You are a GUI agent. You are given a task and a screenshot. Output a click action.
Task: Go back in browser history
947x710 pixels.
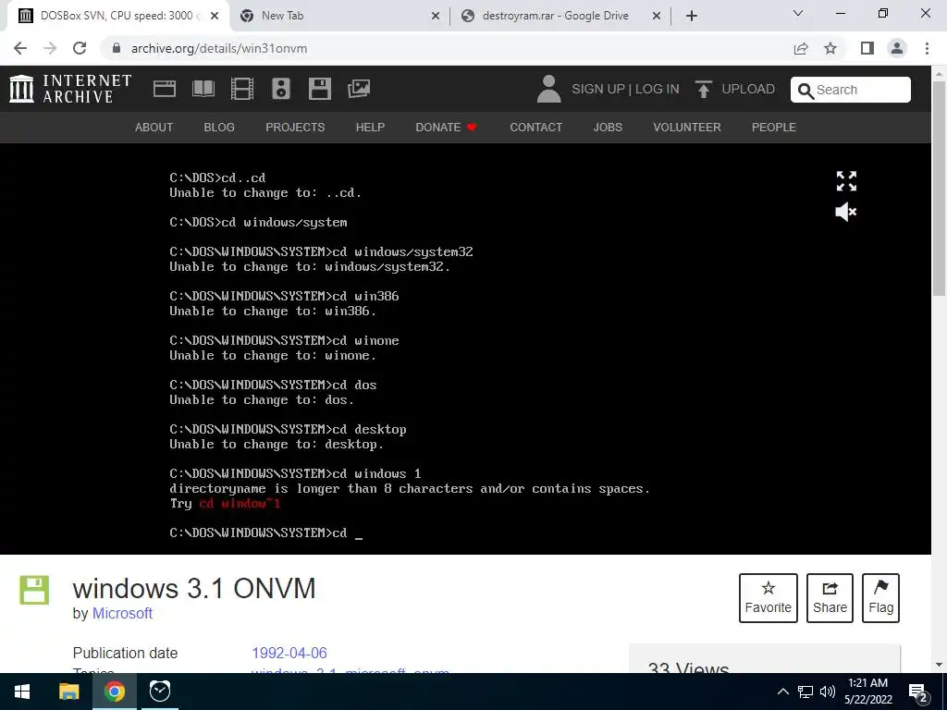pos(20,48)
